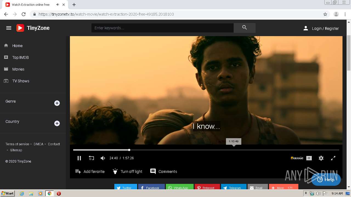This screenshot has height=197, width=351.
Task: Seek on the video progress bar
Action: 206,150
